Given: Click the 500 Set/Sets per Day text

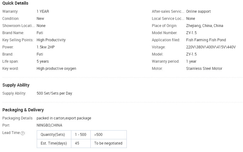Looking at the screenshot, I should click(x=54, y=93).
